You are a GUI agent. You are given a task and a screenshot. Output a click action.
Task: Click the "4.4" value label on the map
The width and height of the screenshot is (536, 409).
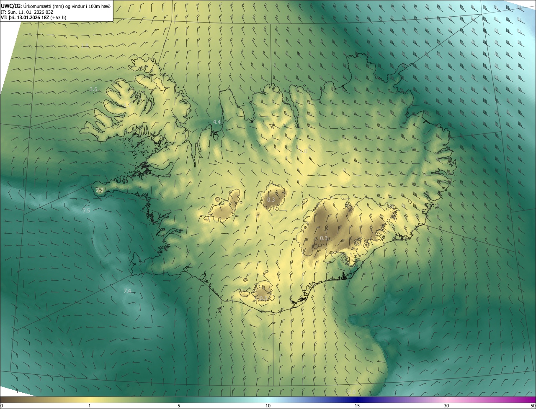(216, 122)
